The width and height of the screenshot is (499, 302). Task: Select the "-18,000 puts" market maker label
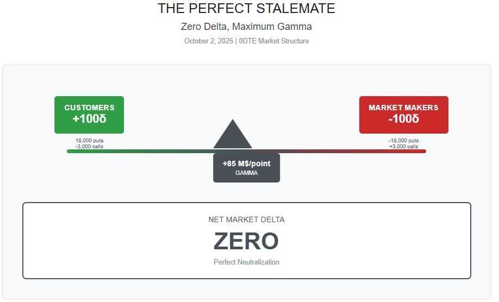[x=403, y=141]
